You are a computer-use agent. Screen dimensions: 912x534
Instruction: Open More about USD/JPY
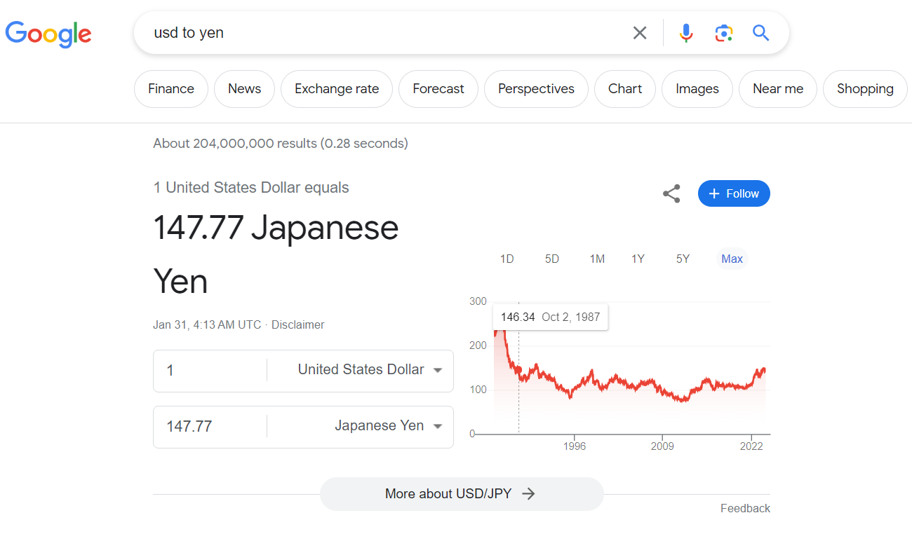[462, 494]
